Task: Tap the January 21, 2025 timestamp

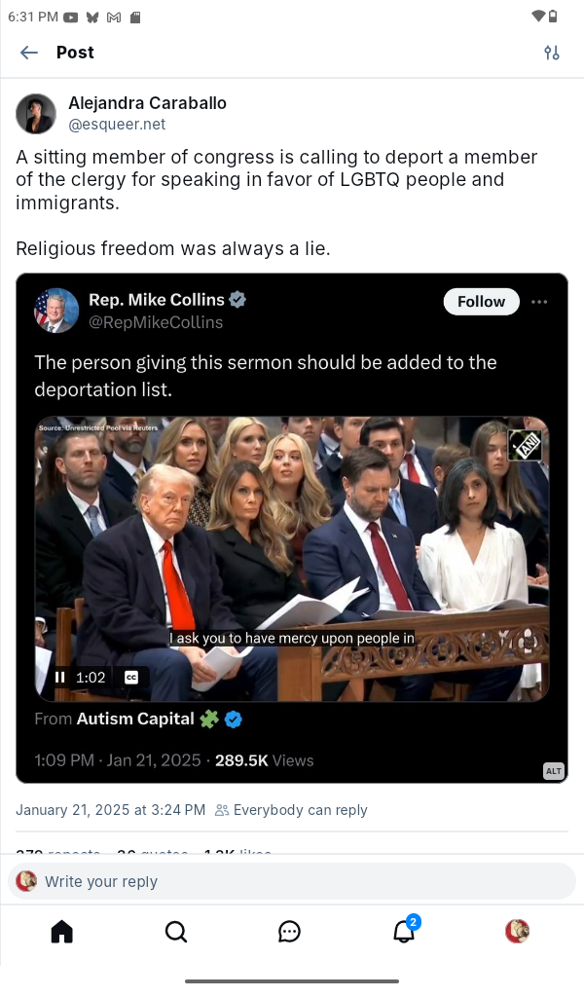Action: tap(111, 810)
